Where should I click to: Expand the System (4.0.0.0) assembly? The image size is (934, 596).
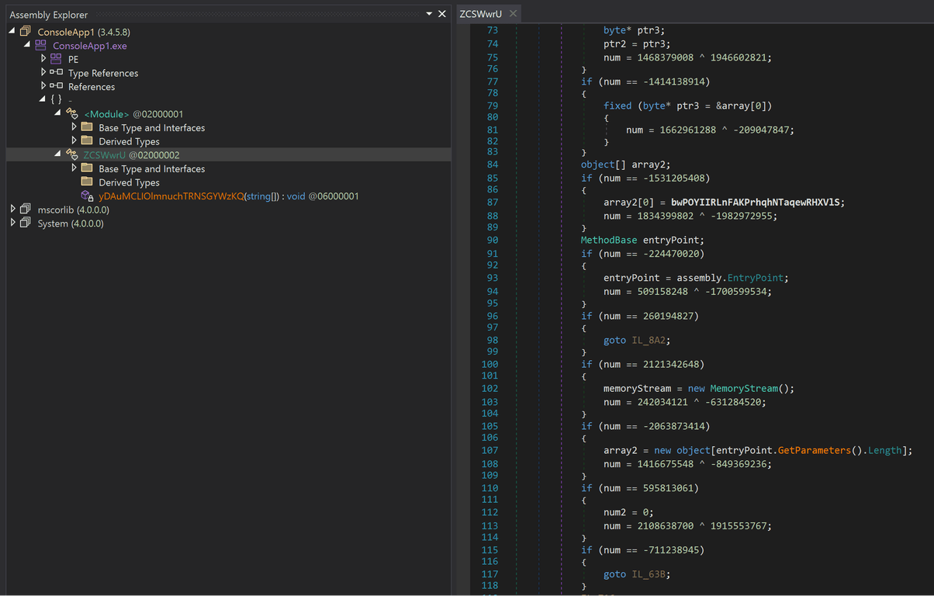12,223
